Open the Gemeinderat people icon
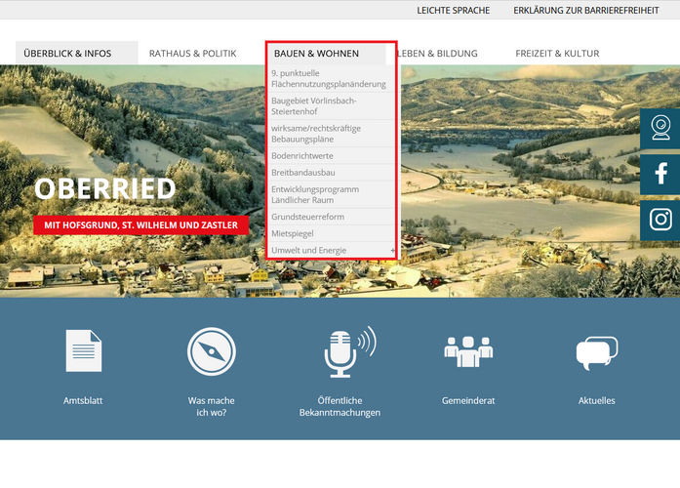 (x=468, y=351)
